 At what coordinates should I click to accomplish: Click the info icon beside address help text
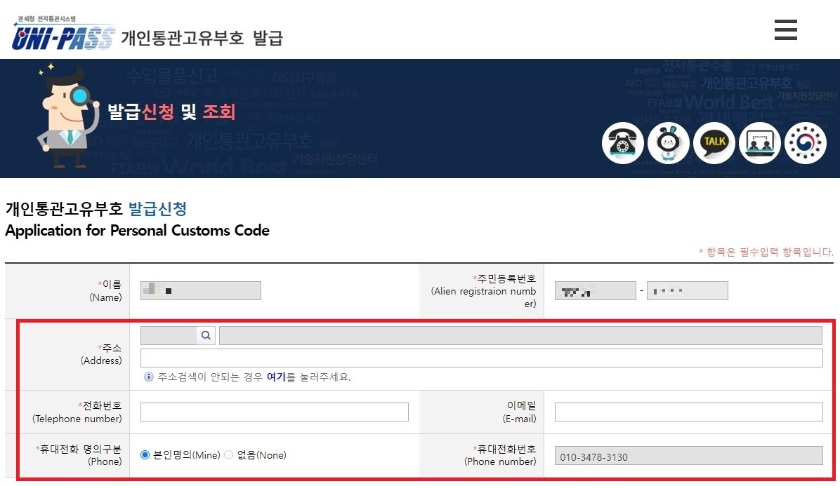(147, 377)
